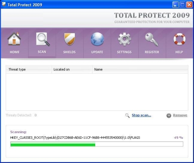The width and height of the screenshot is (194, 163).
Task: Click the green scan progress bar
Action: (97, 144)
